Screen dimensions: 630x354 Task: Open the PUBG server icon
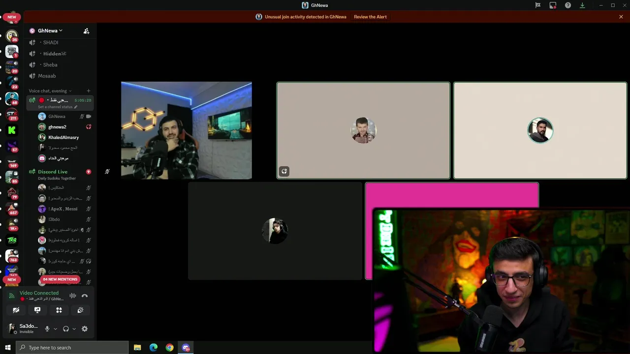(12, 51)
